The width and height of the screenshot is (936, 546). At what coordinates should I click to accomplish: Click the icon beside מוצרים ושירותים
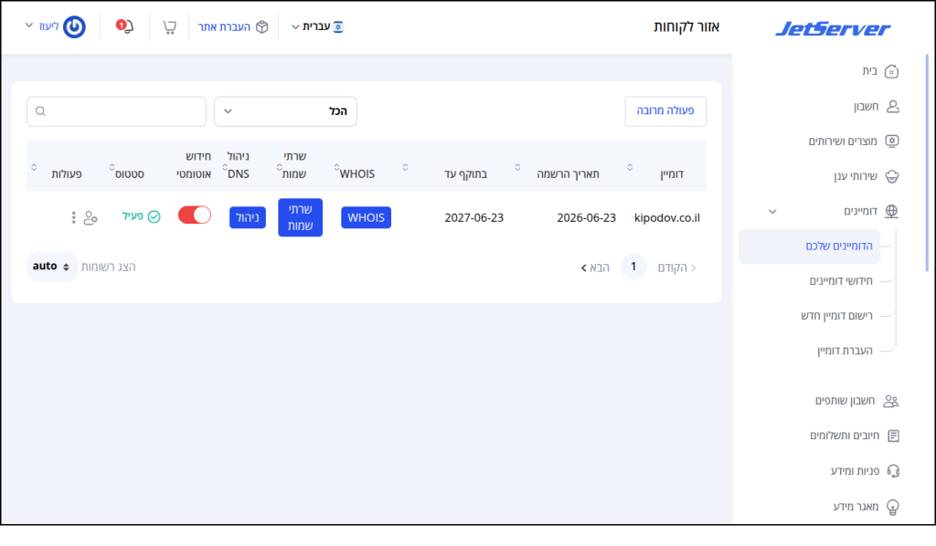point(892,142)
